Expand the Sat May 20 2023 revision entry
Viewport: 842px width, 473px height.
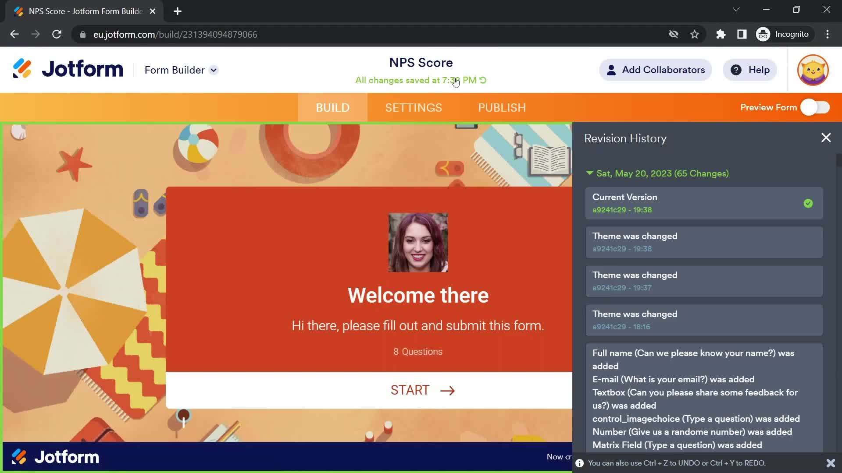point(590,173)
